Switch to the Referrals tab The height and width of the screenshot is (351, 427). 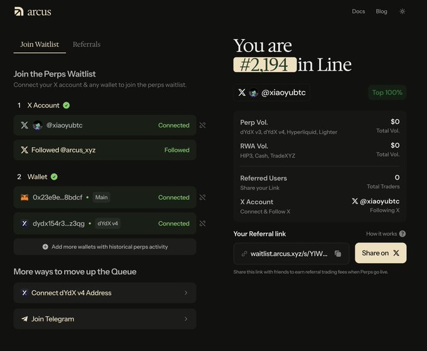tap(87, 45)
